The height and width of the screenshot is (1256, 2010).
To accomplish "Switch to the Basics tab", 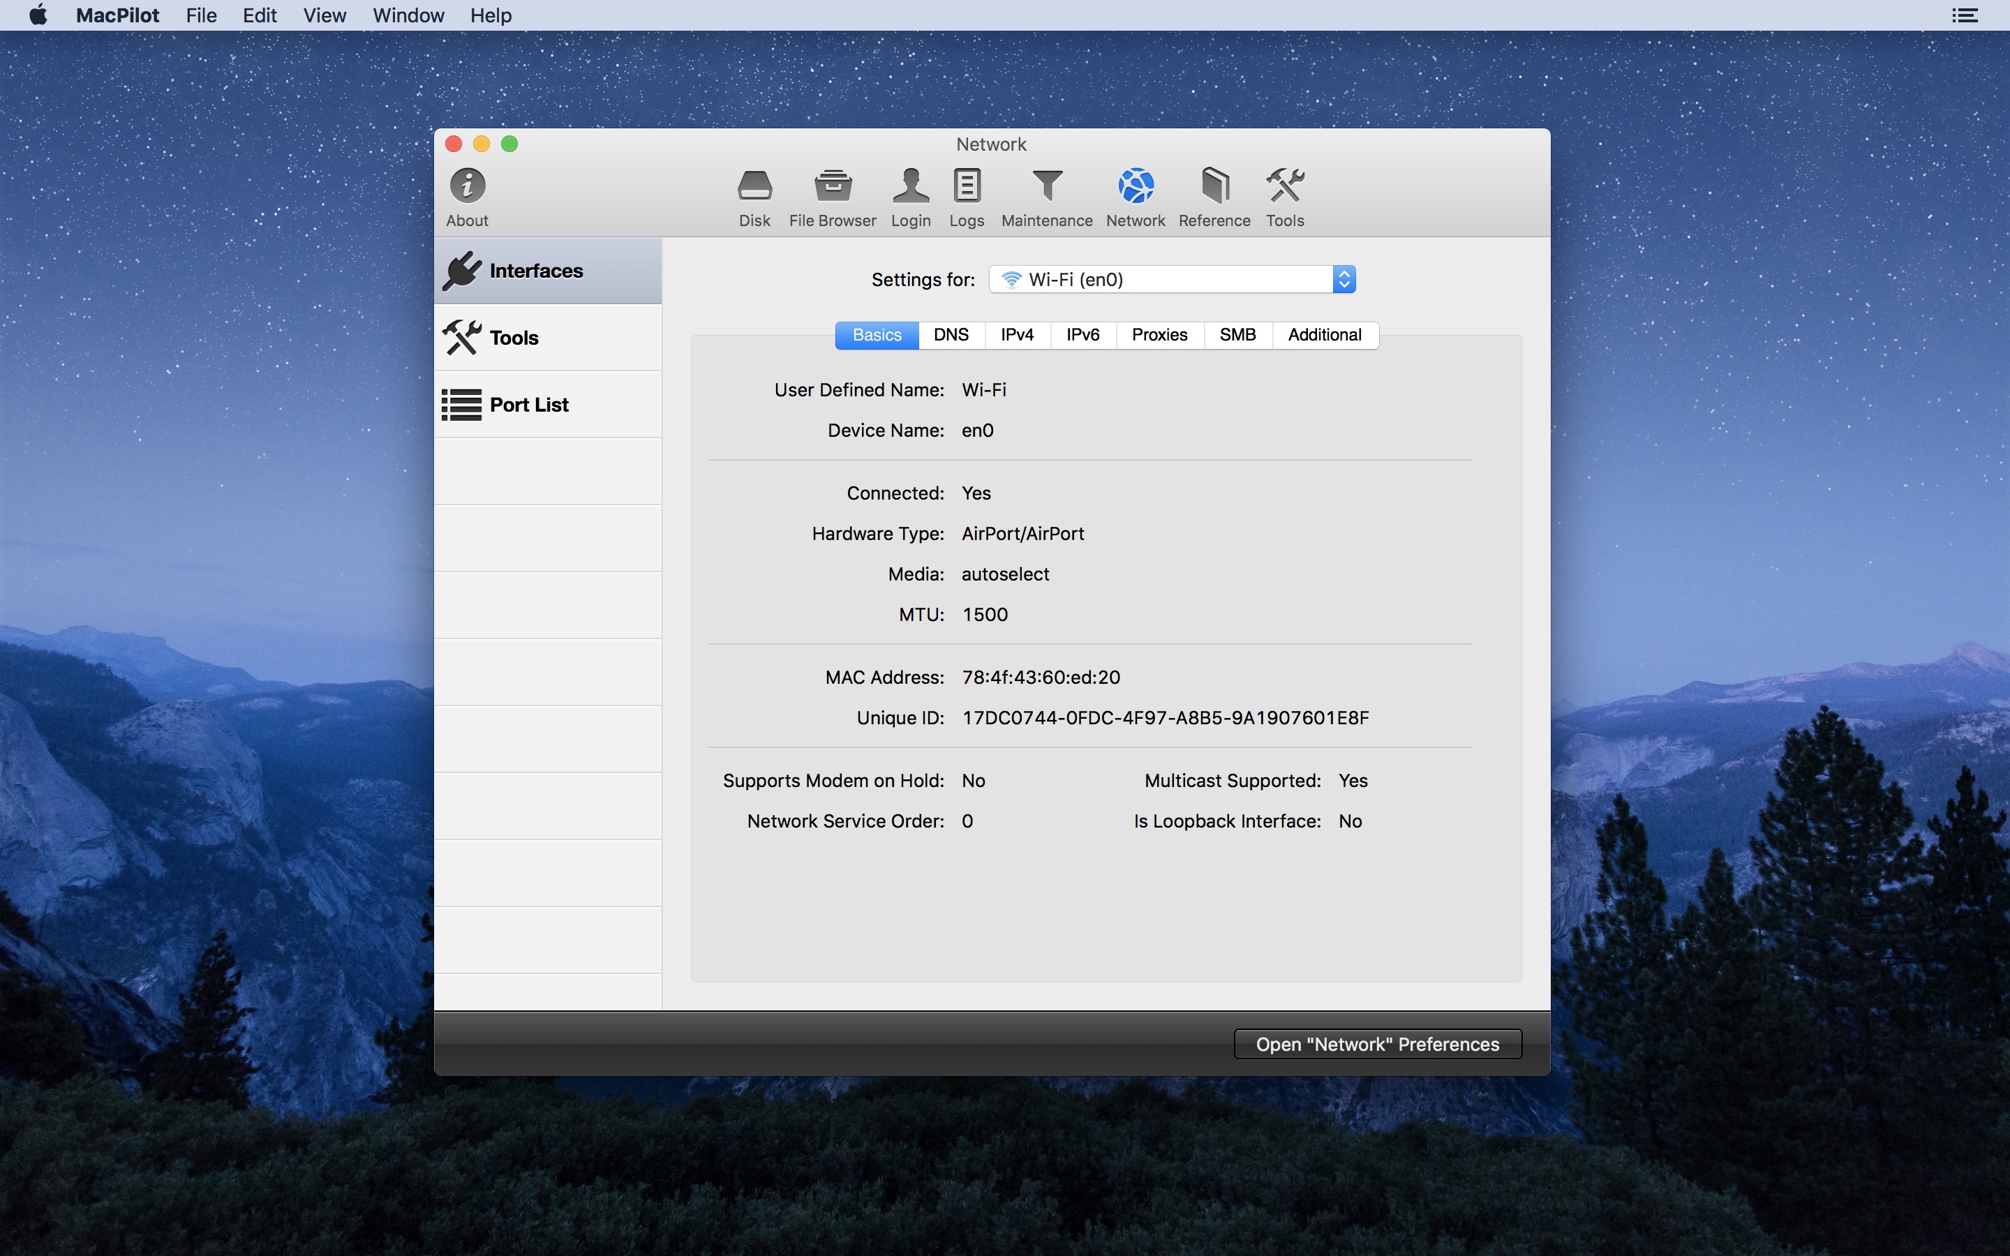I will [877, 335].
